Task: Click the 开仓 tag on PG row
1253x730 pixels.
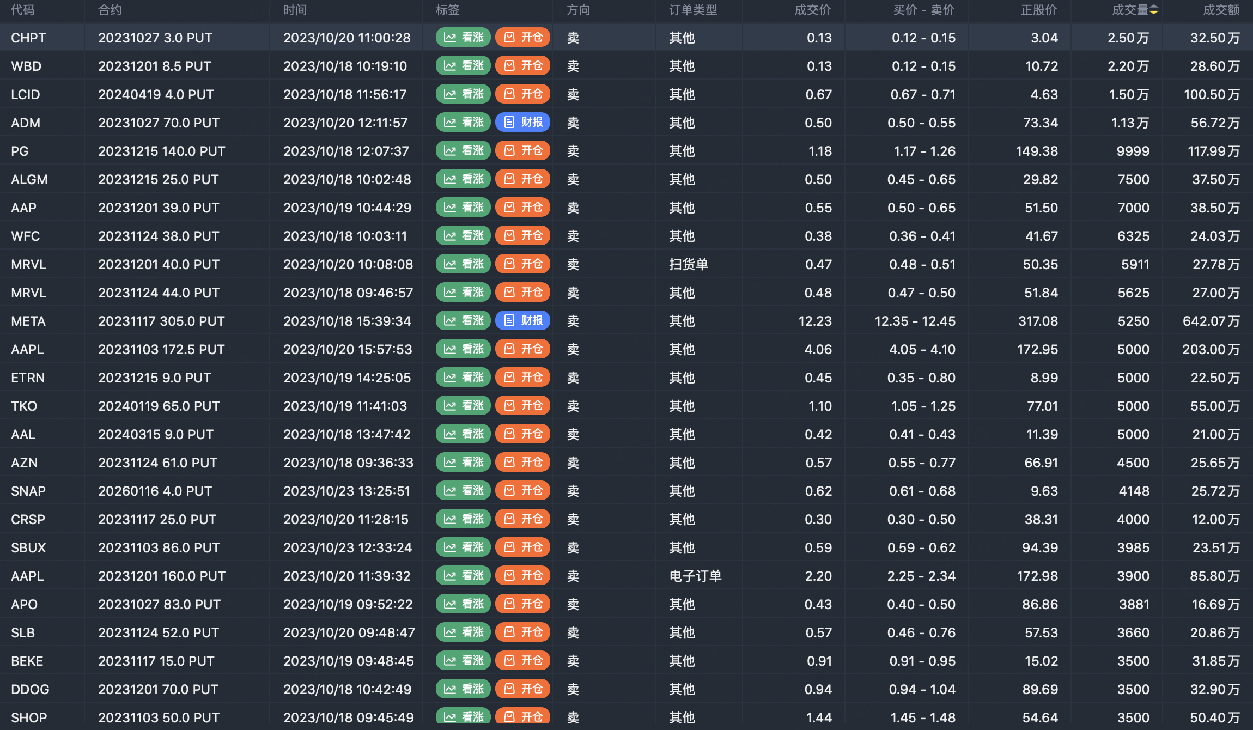Action: [x=522, y=151]
